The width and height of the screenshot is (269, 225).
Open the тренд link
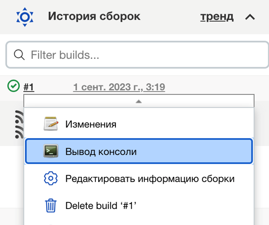tap(217, 17)
